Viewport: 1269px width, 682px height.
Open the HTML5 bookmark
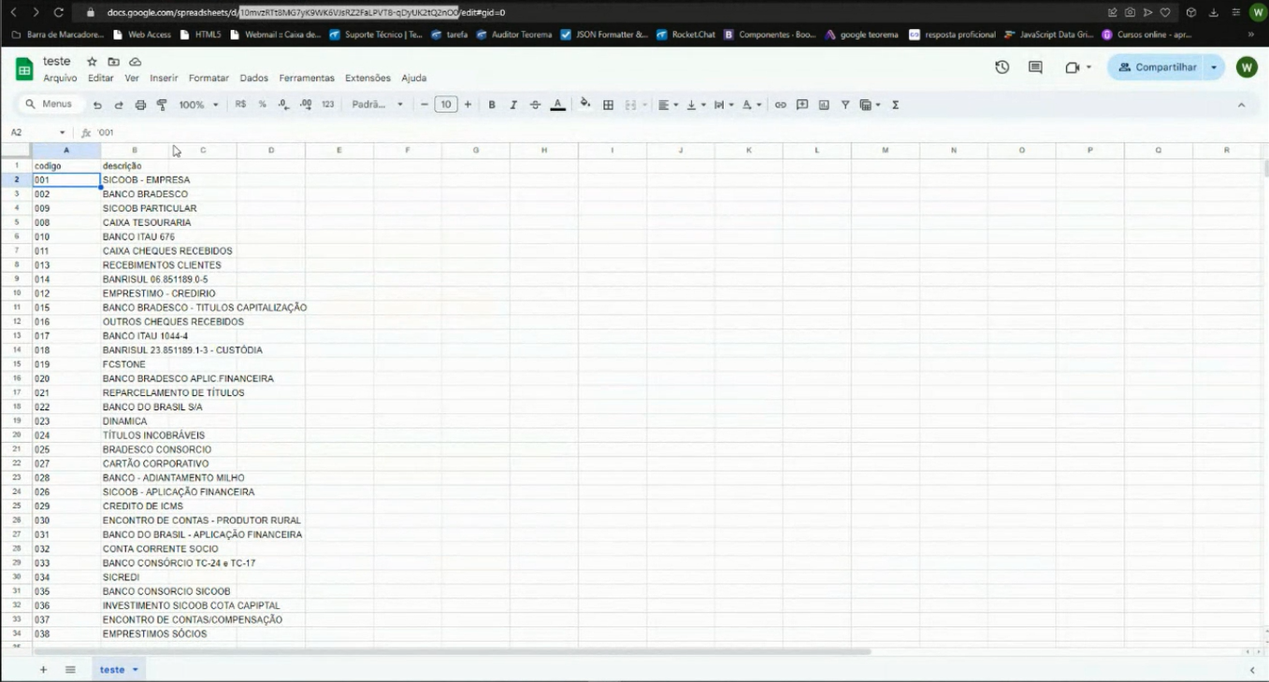(200, 35)
